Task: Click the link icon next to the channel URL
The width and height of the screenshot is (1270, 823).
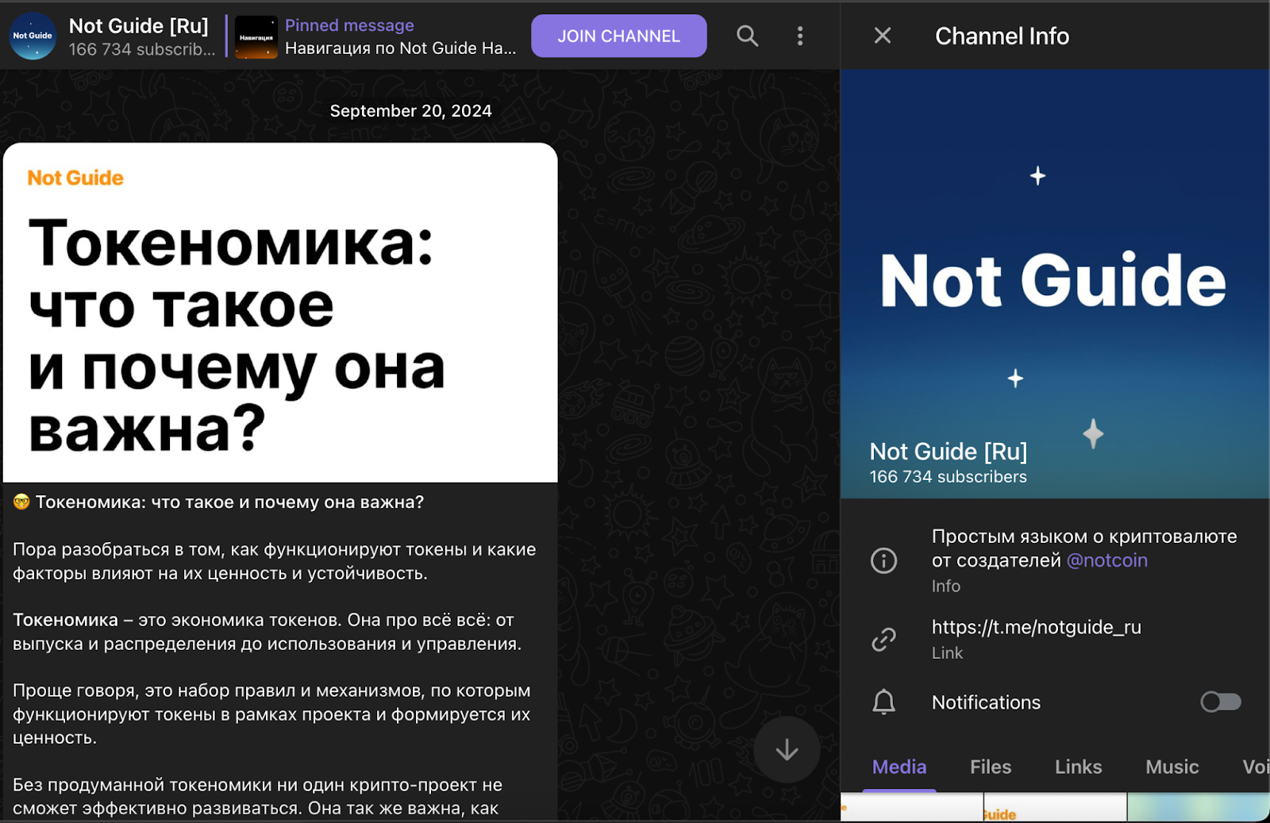Action: tap(884, 638)
